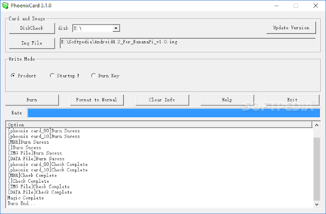Image resolution: width=326 pixels, height=214 pixels.
Task: Click the log list scrollbar thumb
Action: (317, 169)
